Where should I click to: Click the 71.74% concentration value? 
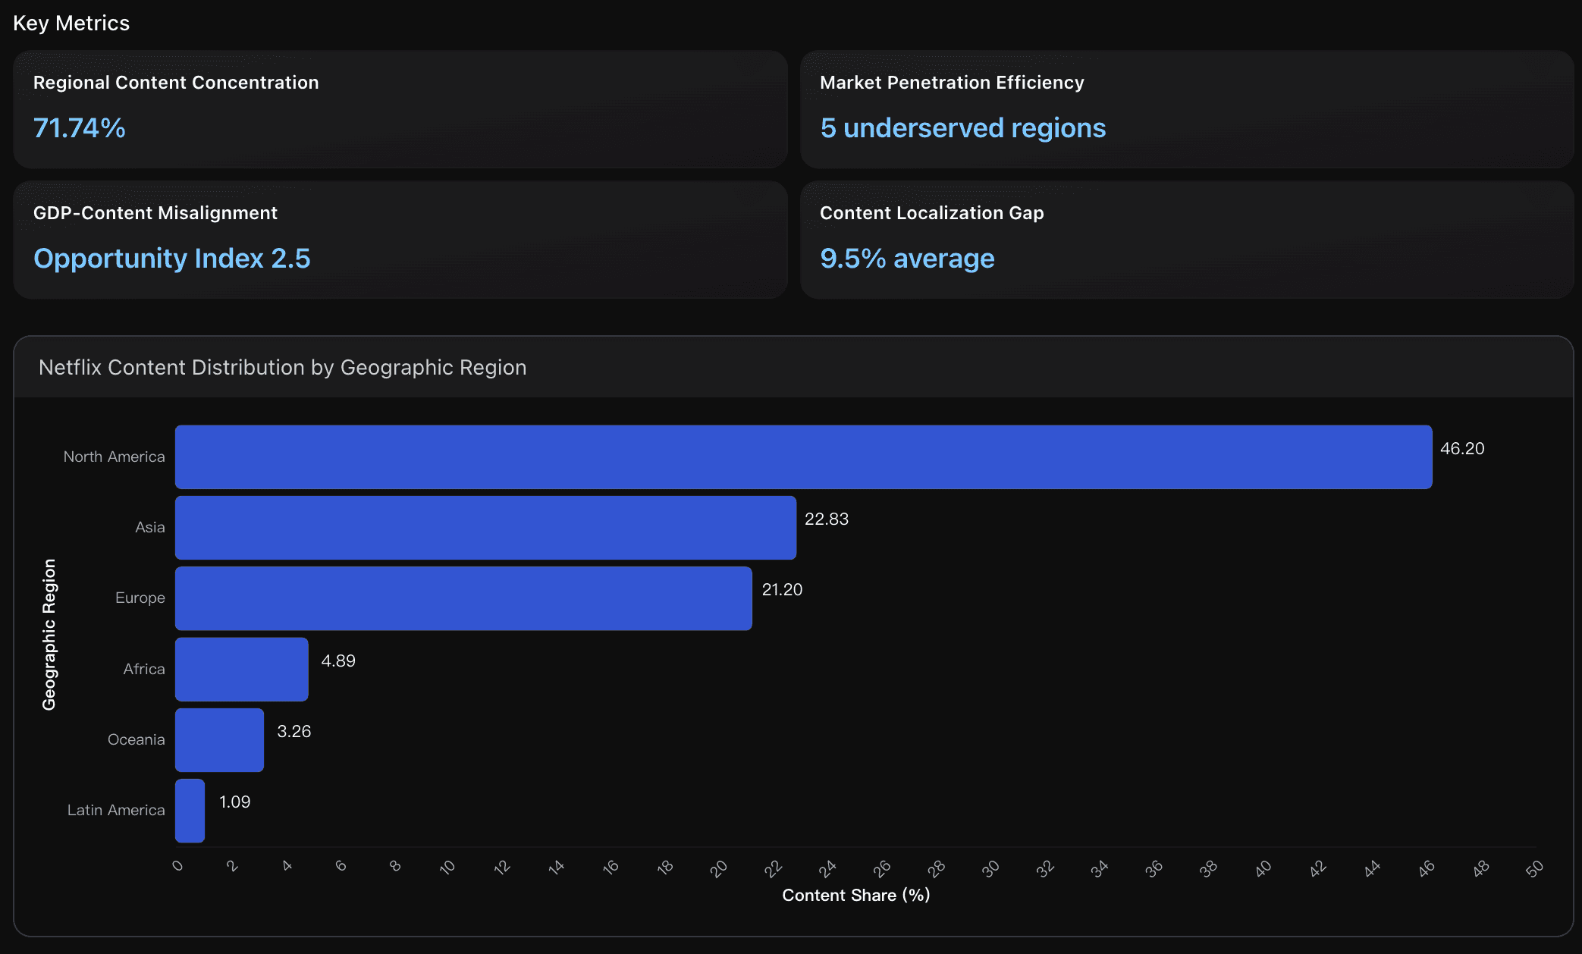point(80,129)
